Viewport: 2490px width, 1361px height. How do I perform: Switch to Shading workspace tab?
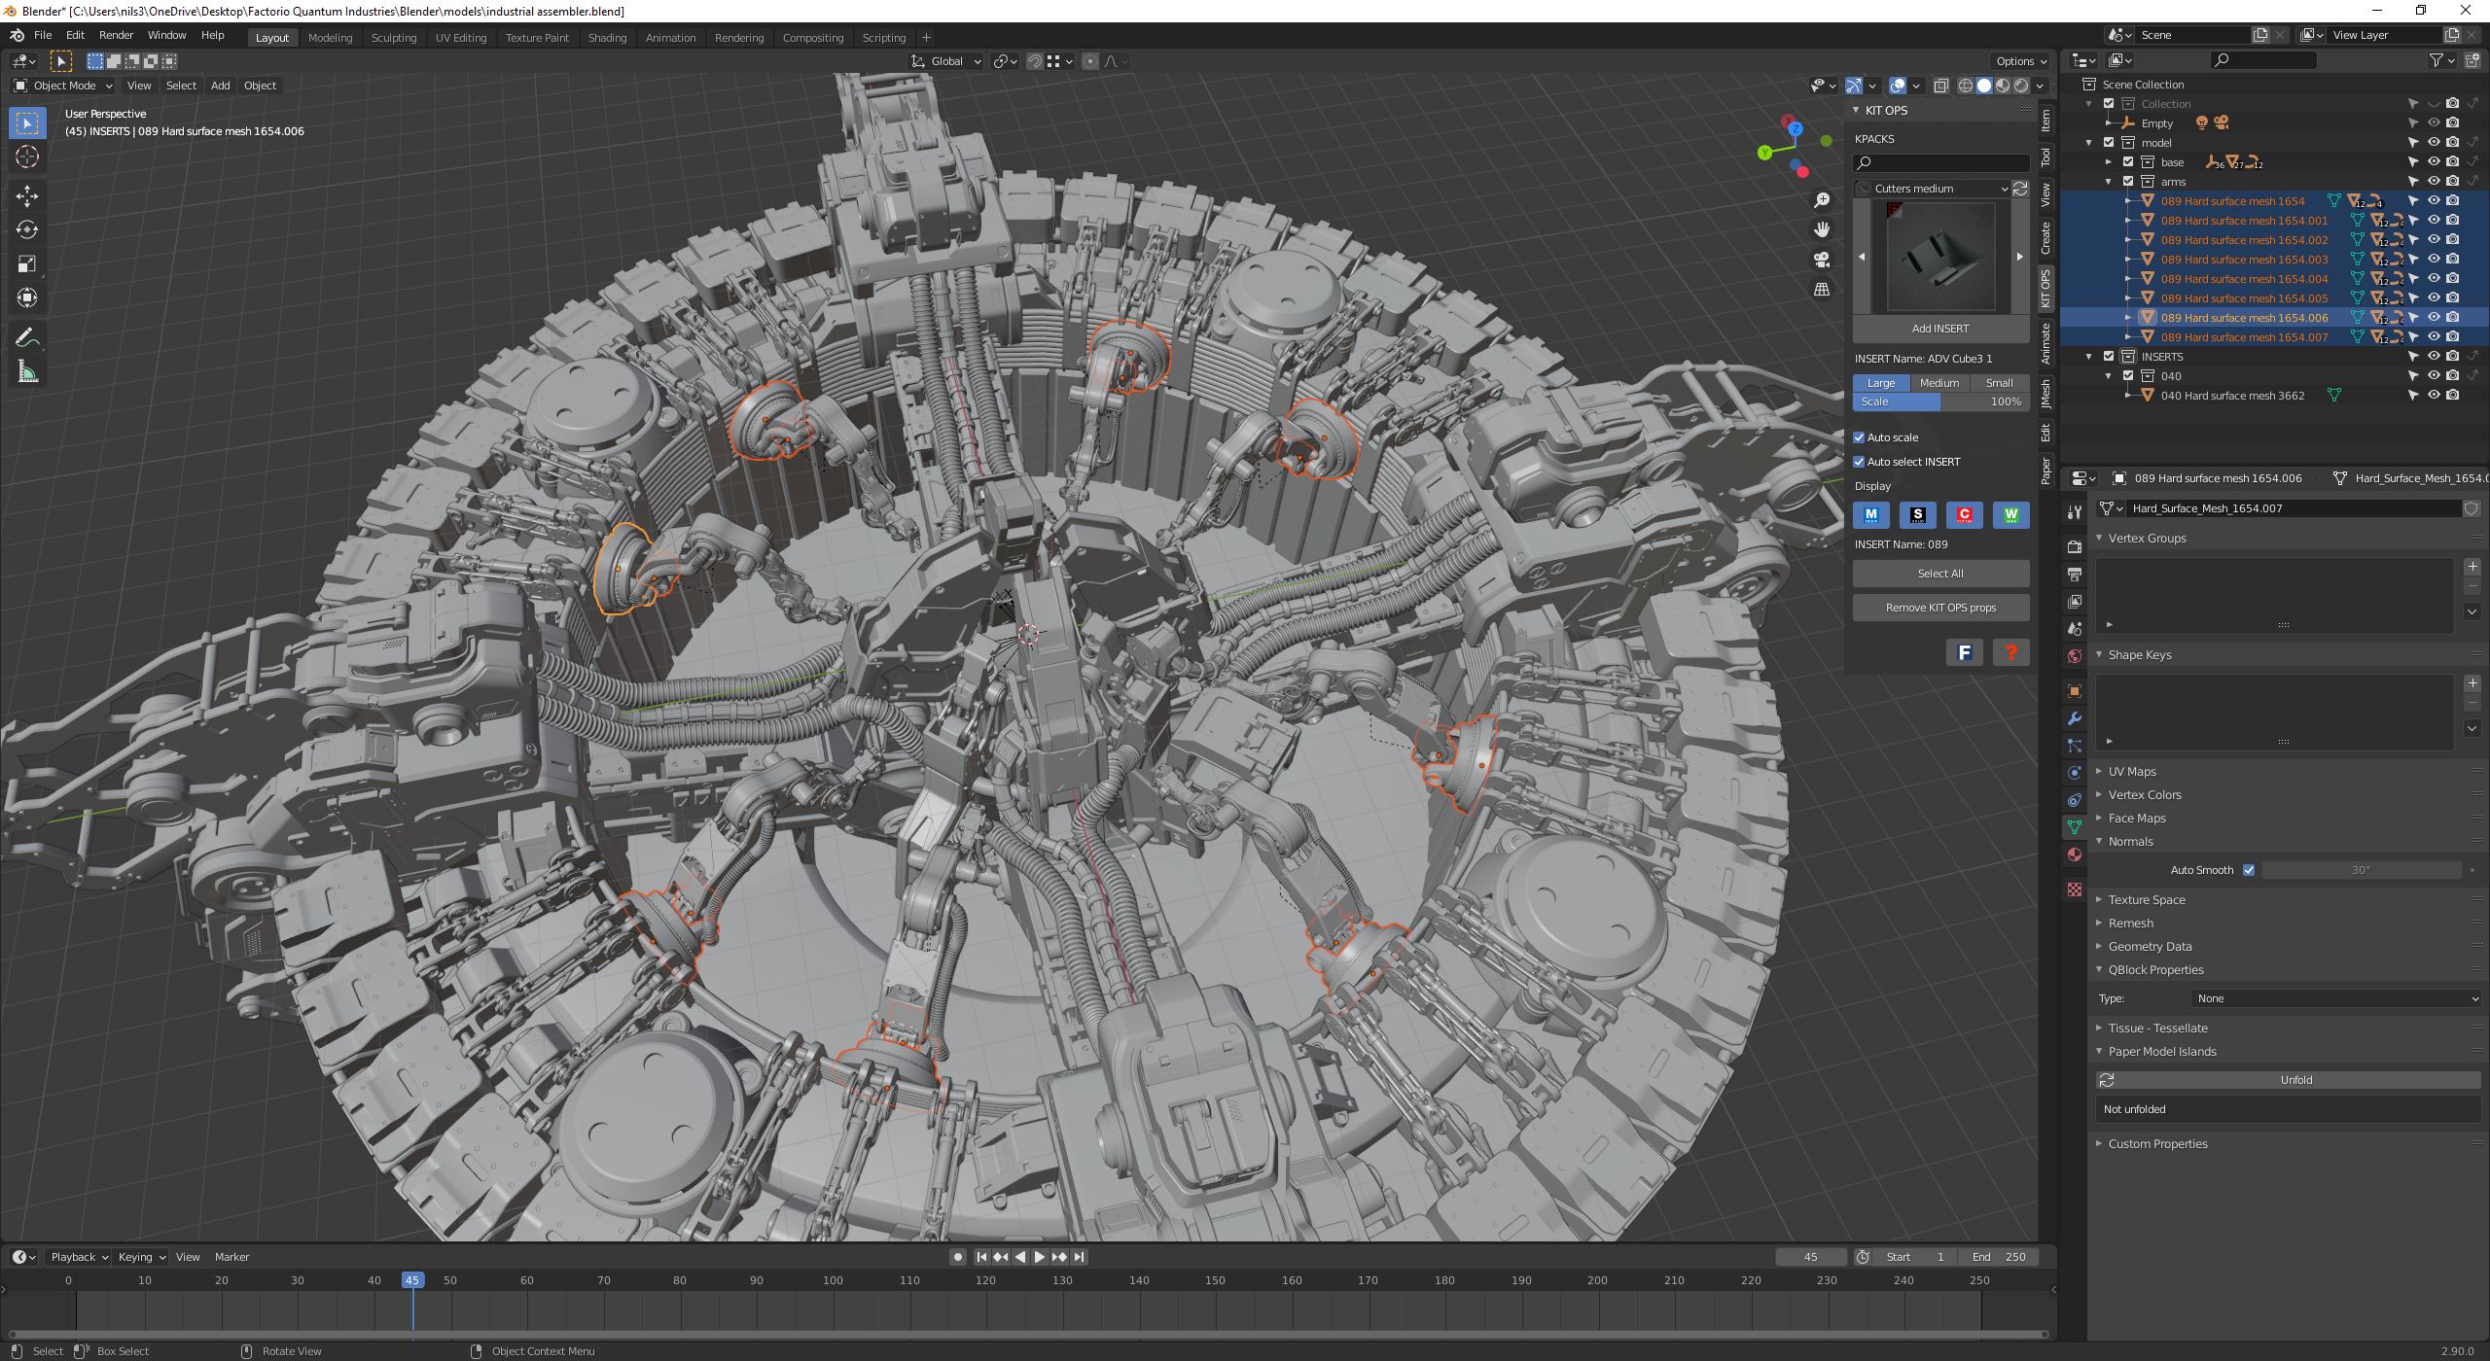tap(607, 38)
